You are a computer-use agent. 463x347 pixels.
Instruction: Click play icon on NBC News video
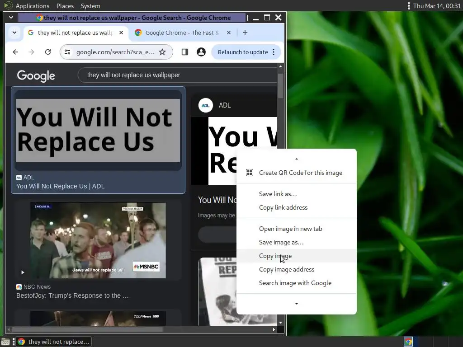coord(23,272)
